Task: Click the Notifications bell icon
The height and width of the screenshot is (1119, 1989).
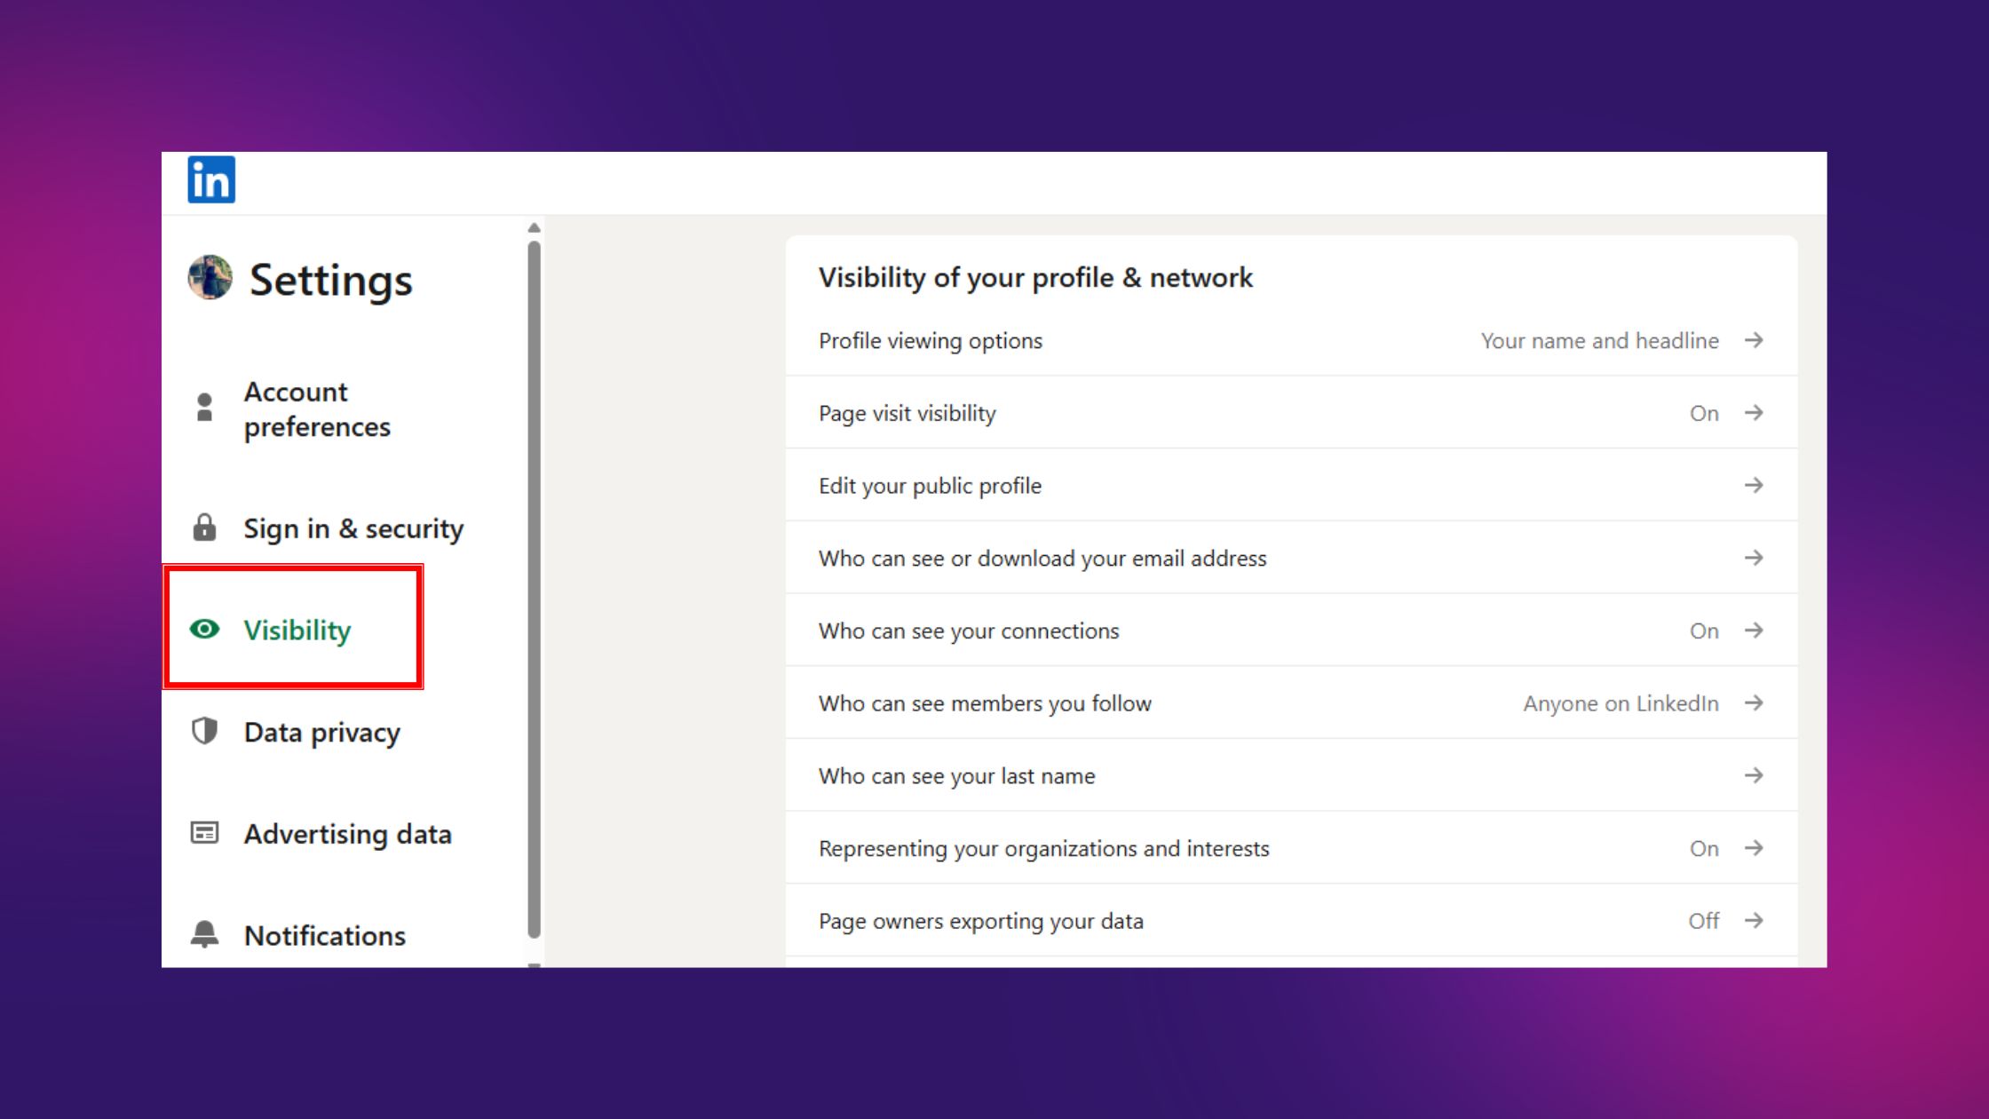Action: click(204, 934)
